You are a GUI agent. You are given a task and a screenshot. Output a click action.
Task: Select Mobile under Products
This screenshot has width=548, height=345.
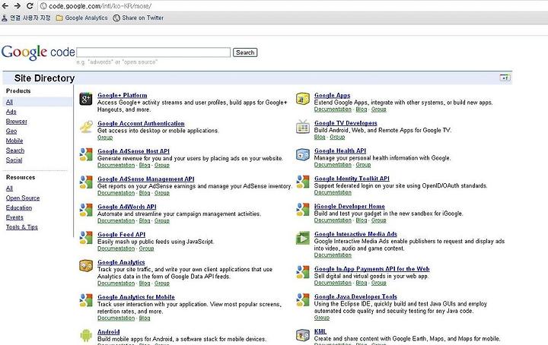pyautogui.click(x=14, y=141)
